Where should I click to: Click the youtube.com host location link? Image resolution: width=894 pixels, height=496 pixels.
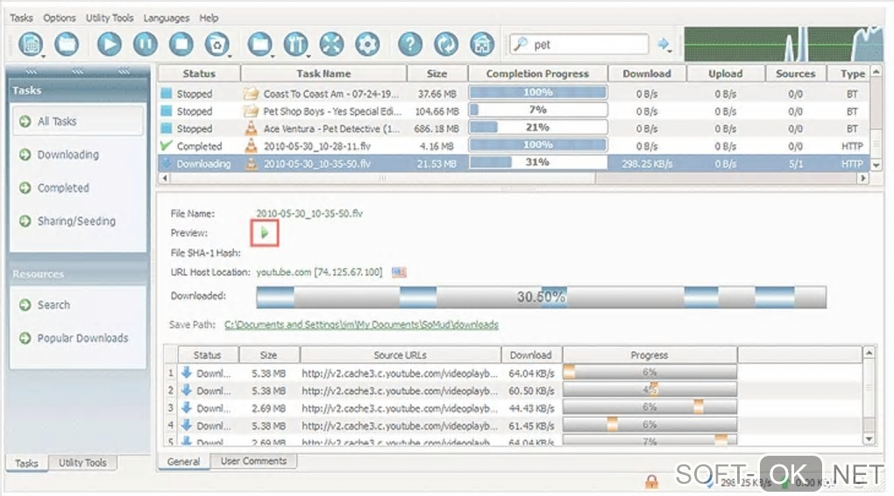tap(319, 272)
